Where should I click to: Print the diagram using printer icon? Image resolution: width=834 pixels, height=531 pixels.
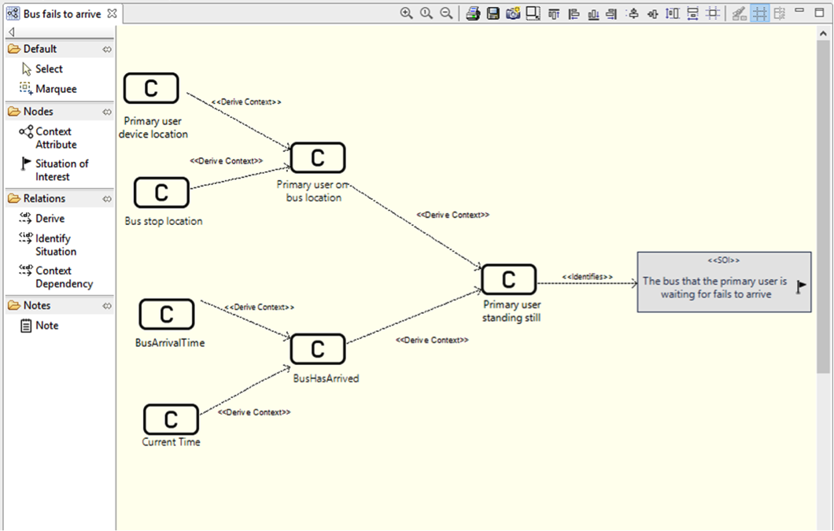click(473, 13)
